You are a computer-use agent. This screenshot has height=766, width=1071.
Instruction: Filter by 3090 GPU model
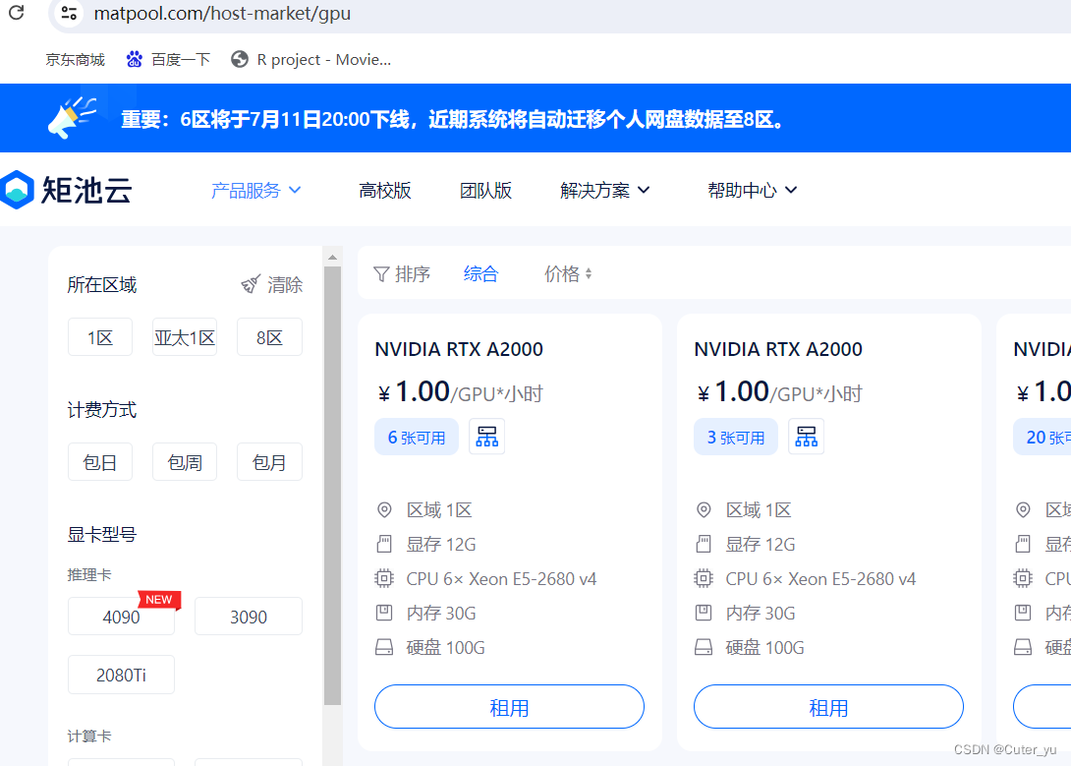(x=249, y=617)
